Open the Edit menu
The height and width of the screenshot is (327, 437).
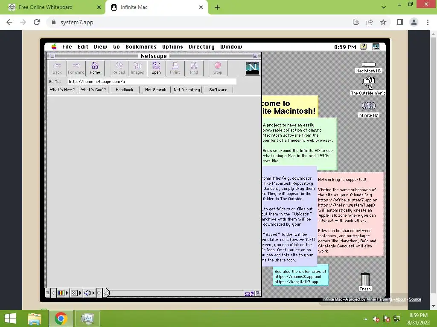click(83, 47)
